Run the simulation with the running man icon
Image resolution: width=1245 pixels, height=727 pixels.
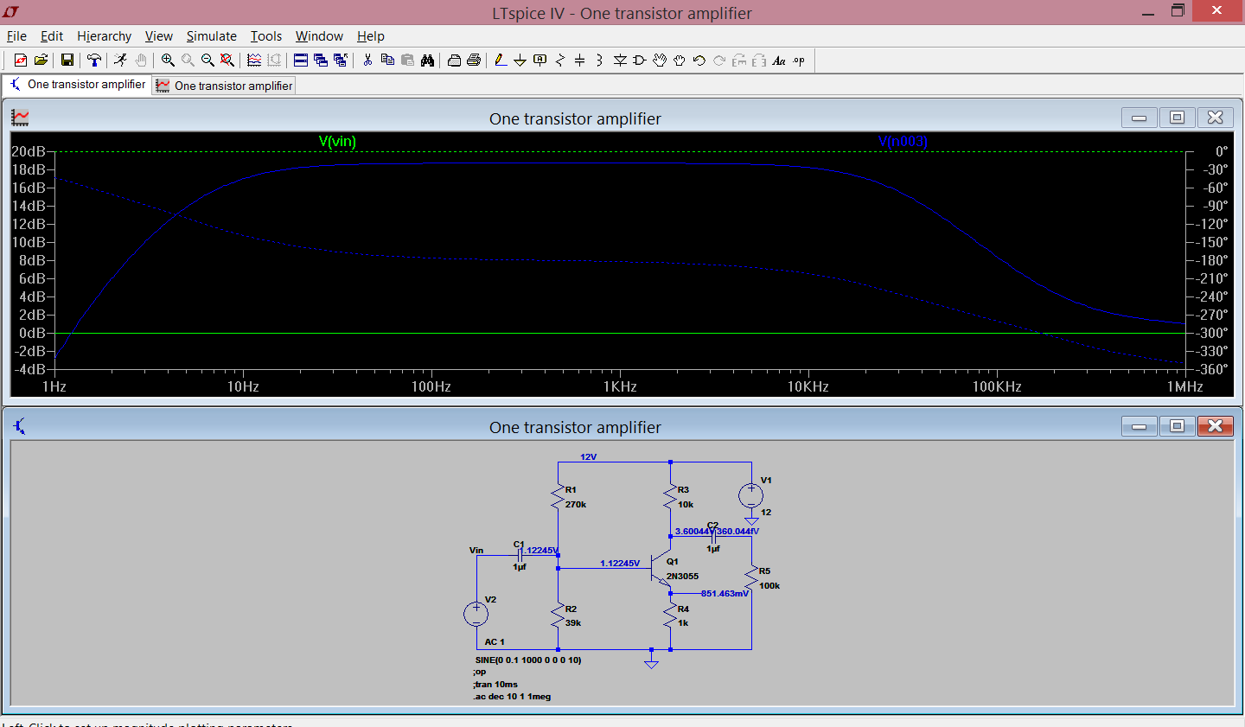click(120, 60)
